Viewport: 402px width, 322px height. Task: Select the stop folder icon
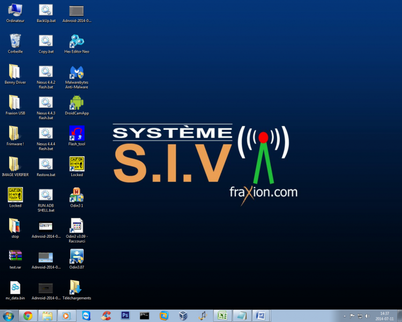(15, 229)
